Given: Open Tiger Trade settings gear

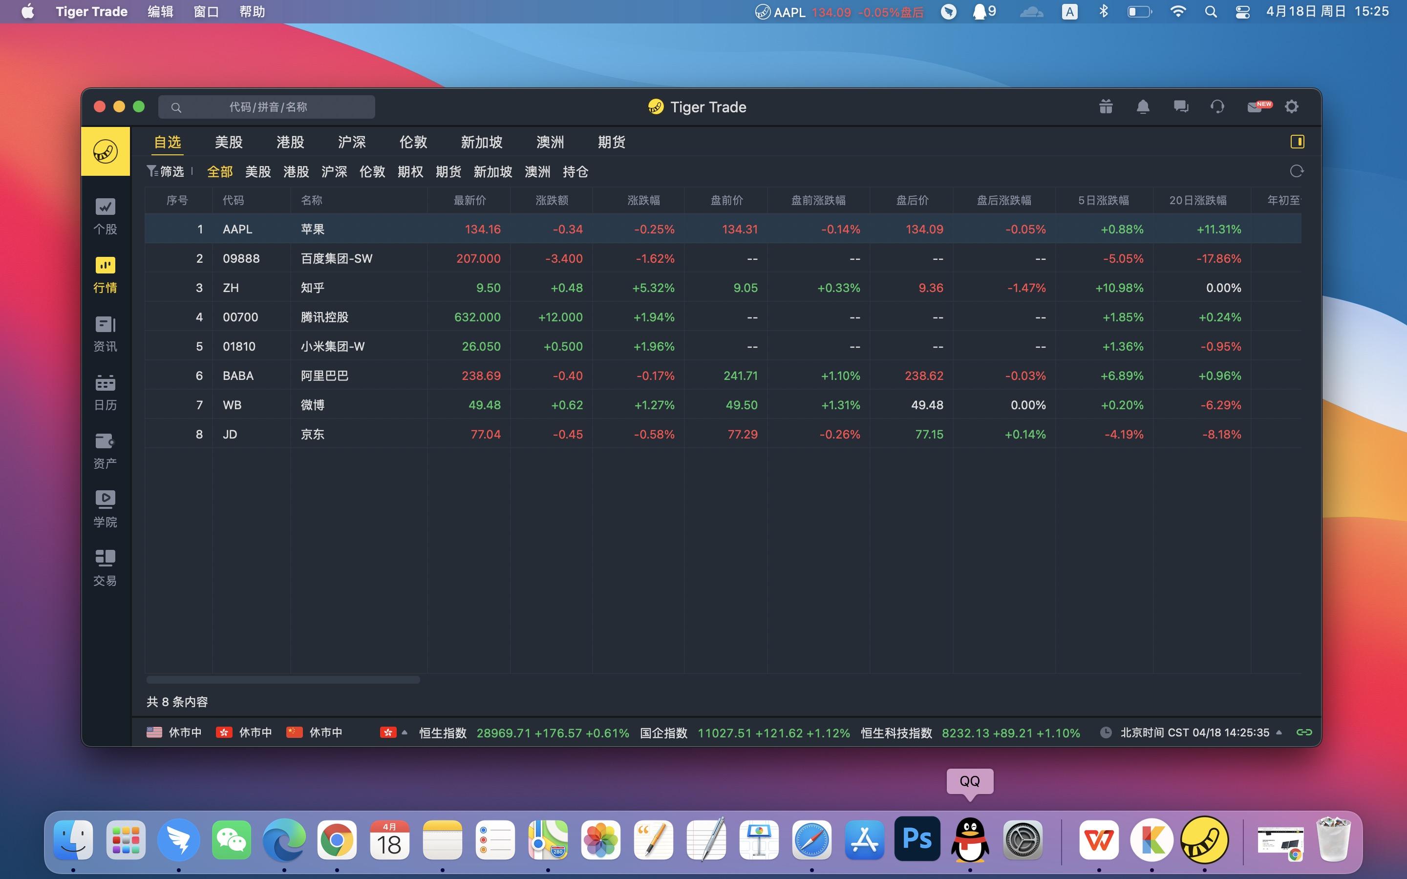Looking at the screenshot, I should point(1292,107).
